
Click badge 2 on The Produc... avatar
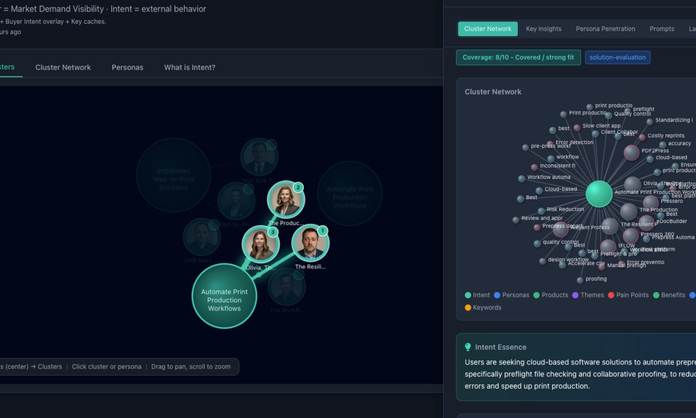[299, 187]
